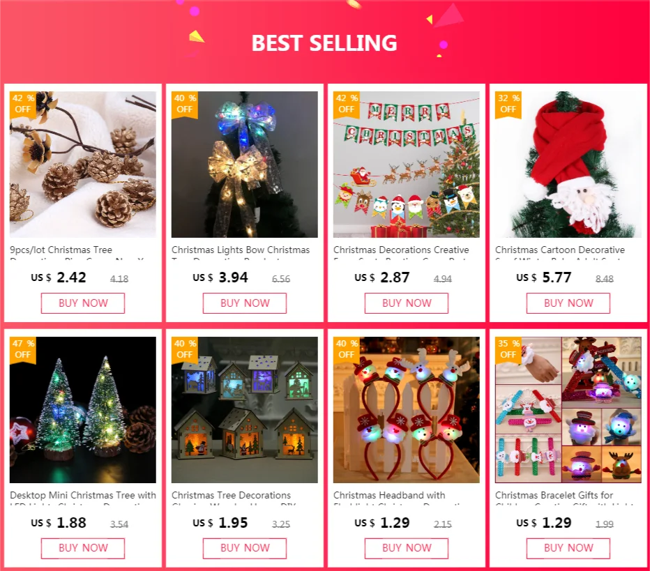The width and height of the screenshot is (650, 571).
Task: Open the Merry Christmas banner product image
Action: click(x=406, y=165)
